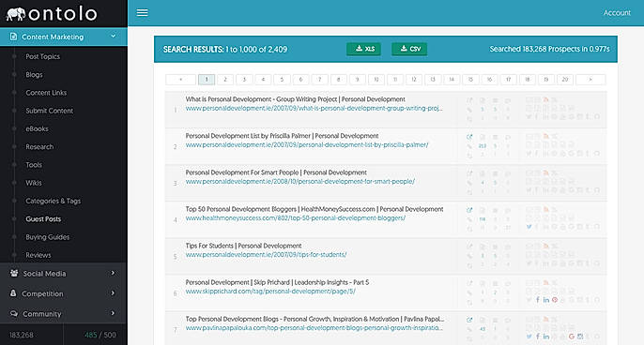The height and width of the screenshot is (345, 644).
Task: Click Facebook icon in Pavlina Papal row
Action: coord(538,337)
